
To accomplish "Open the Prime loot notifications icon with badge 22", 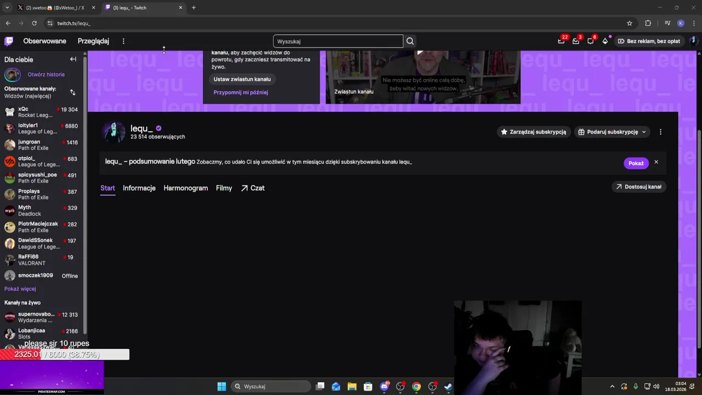I will [561, 41].
